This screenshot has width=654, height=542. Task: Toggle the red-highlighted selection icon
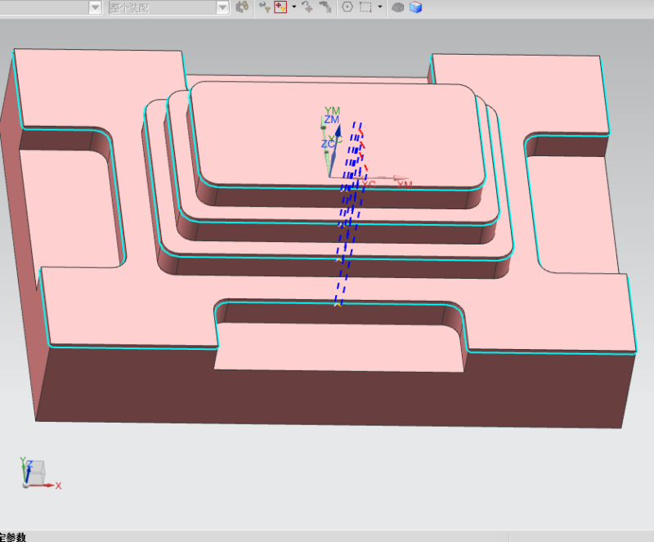click(x=280, y=7)
